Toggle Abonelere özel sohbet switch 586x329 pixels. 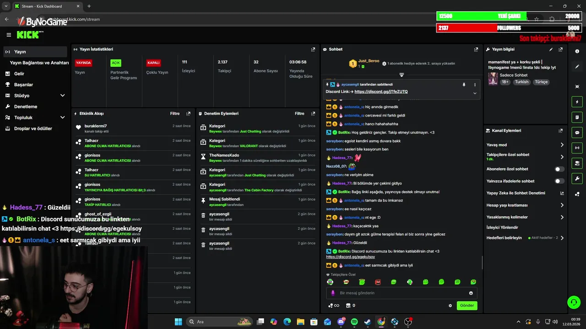pyautogui.click(x=559, y=169)
